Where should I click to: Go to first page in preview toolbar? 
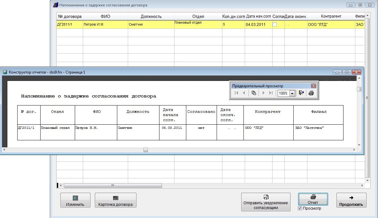tap(236, 93)
